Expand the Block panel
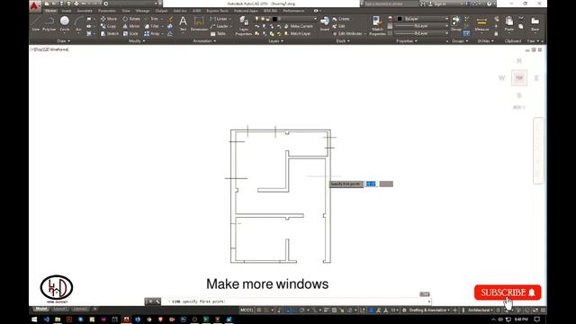The width and height of the screenshot is (576, 324). point(343,41)
